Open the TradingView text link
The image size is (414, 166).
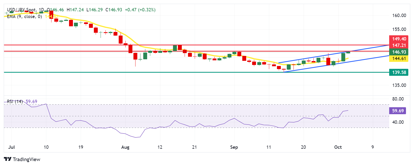tap(26, 159)
